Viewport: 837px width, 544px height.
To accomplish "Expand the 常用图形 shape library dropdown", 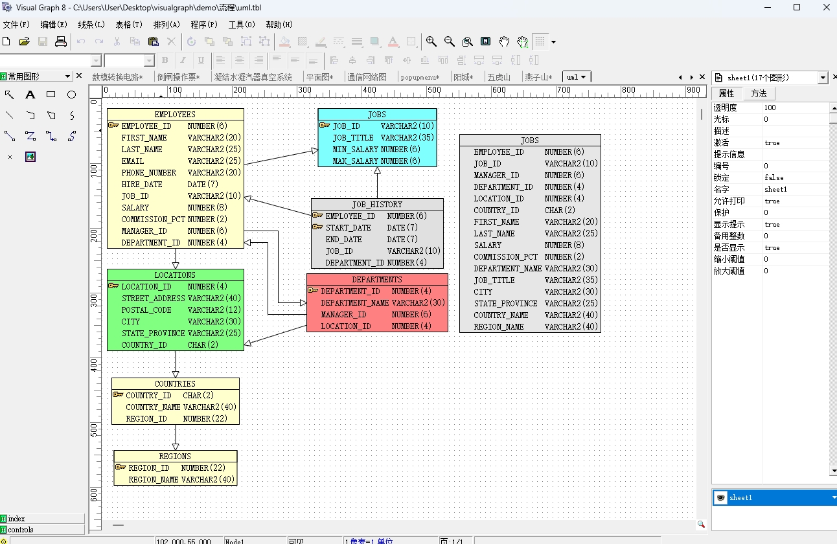I will pyautogui.click(x=68, y=76).
